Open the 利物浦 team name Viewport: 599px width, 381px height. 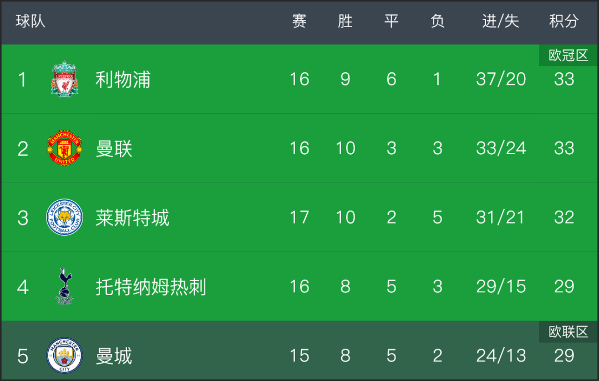123,79
